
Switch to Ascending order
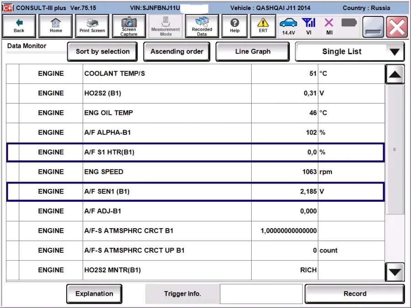177,52
